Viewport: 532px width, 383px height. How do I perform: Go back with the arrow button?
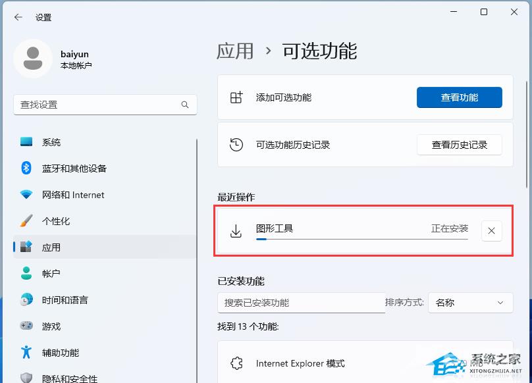[18, 17]
